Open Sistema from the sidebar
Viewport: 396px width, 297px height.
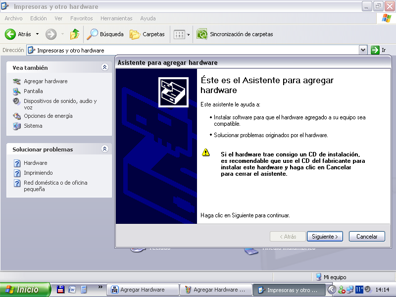(33, 126)
